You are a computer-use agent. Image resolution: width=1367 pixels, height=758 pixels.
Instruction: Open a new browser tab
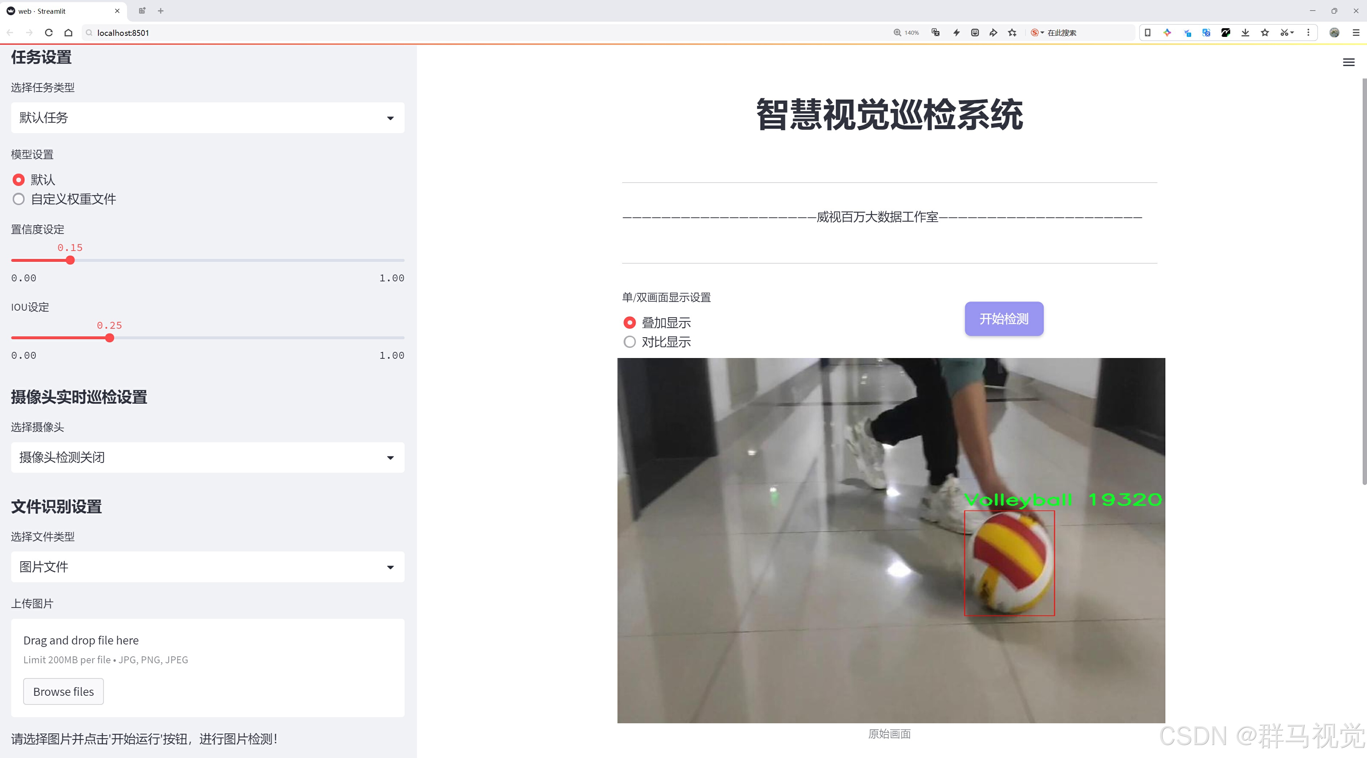(161, 11)
